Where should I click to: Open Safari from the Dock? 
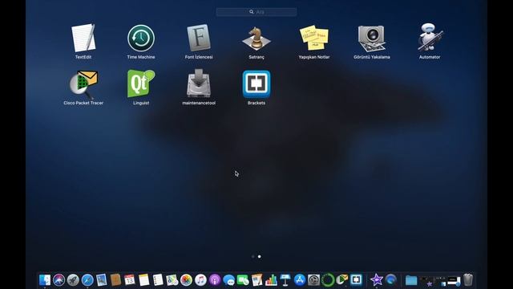[87, 280]
